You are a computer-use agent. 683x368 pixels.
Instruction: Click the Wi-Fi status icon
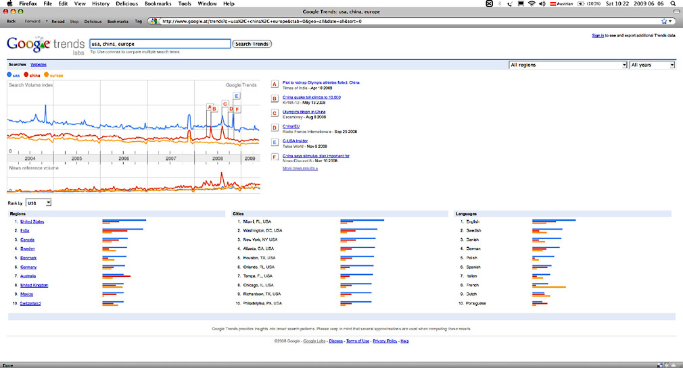pos(532,4)
